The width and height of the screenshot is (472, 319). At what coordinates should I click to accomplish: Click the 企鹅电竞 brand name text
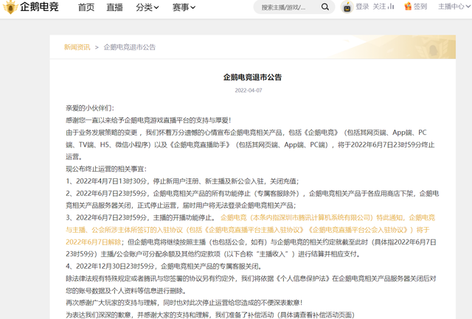click(39, 7)
